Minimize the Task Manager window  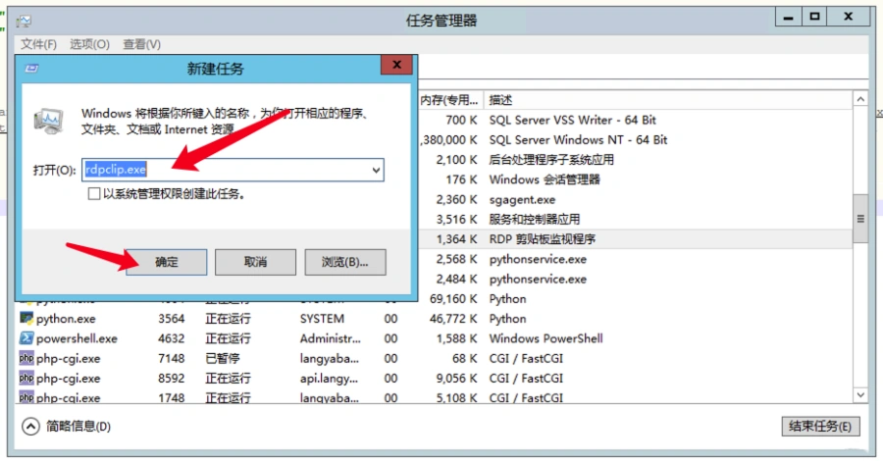point(789,17)
